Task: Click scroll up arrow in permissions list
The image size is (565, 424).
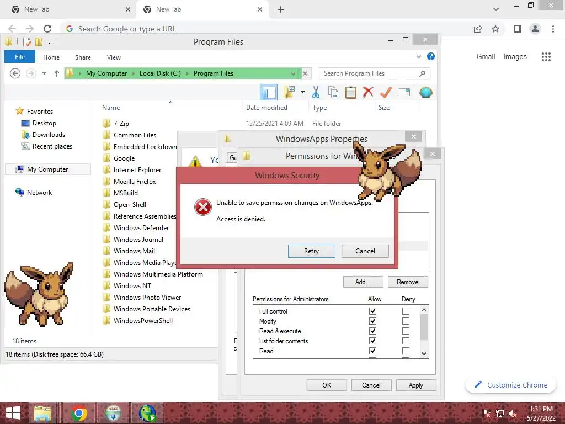Action: coord(424,310)
